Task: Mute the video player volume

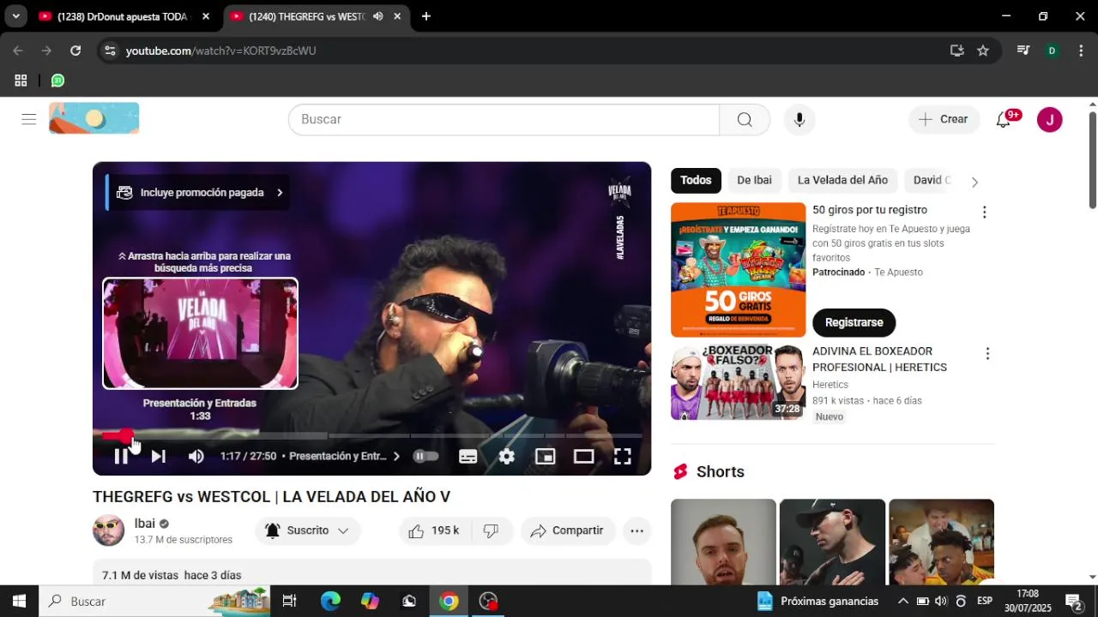Action: tap(196, 457)
